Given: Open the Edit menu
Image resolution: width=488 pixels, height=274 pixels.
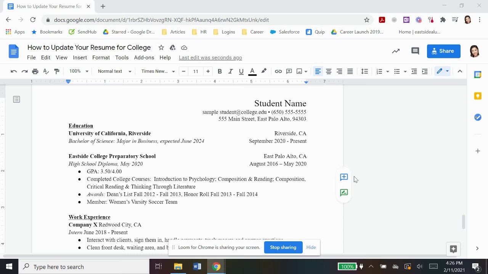Looking at the screenshot, I should pyautogui.click(x=46, y=57).
